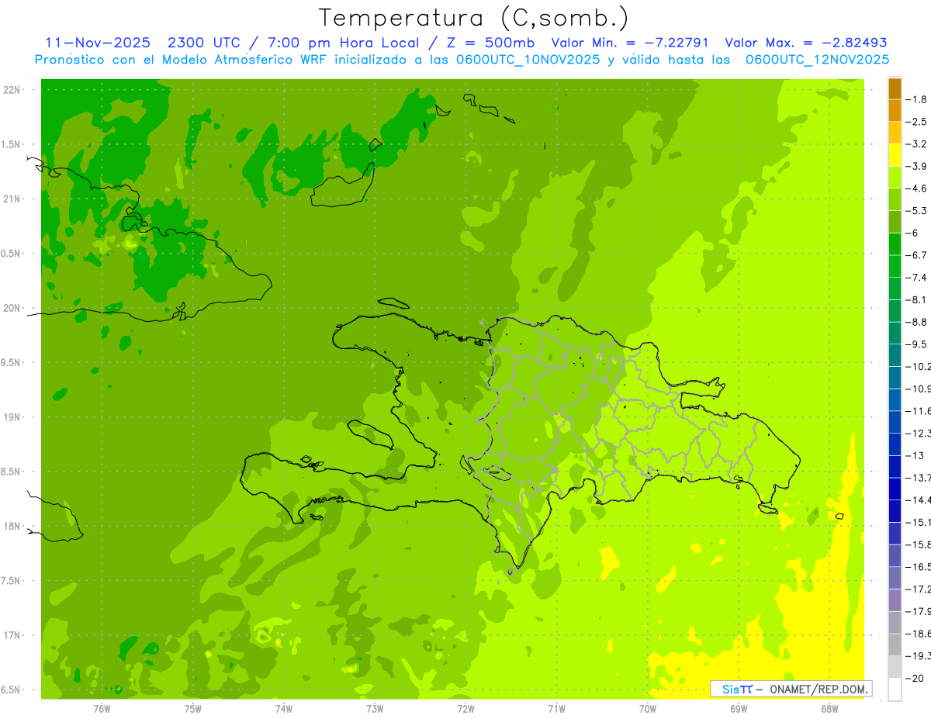Click the green legend swatch between -6 and -6.7
The width and height of the screenshot is (931, 719).
point(895,244)
